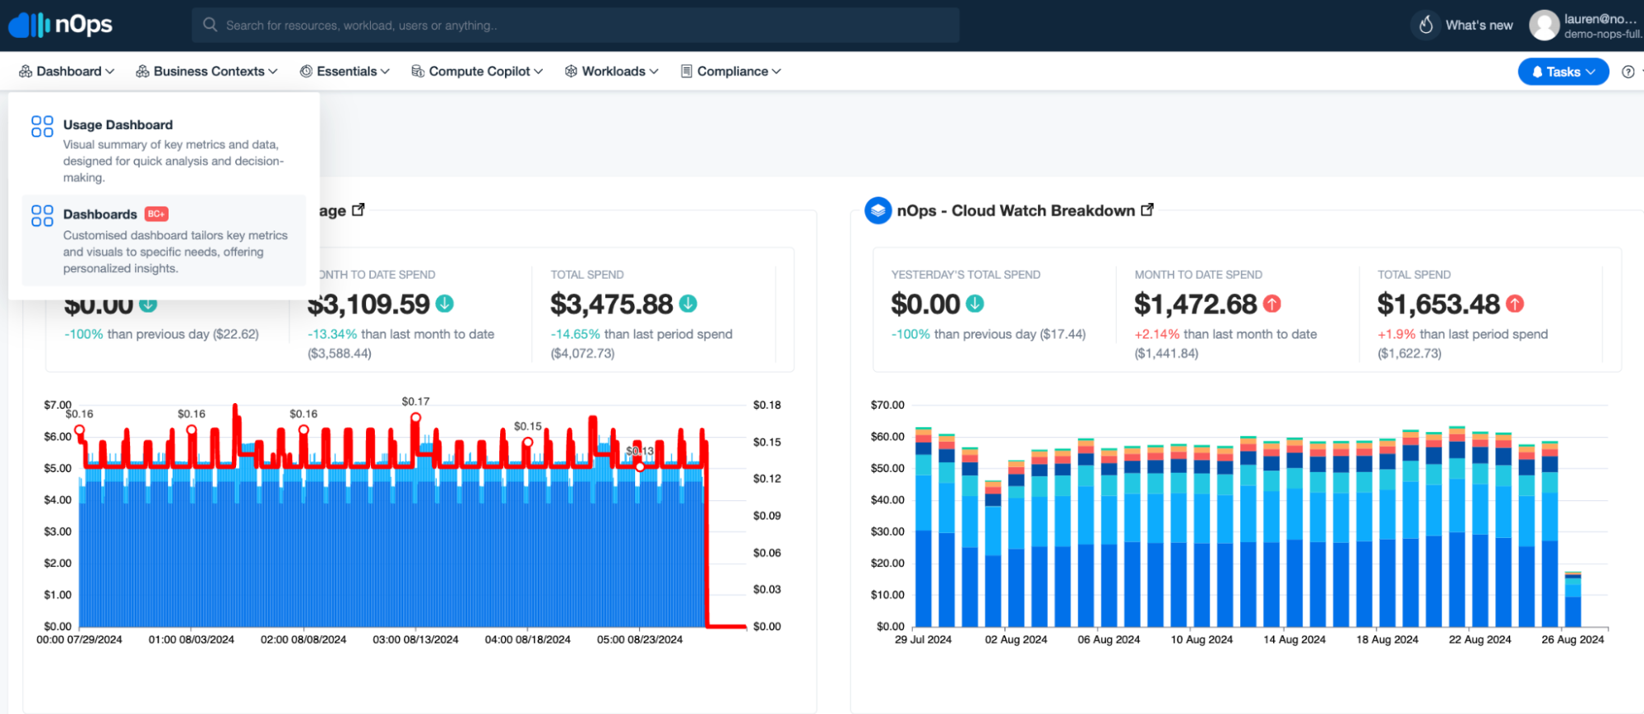Expand the Compute Copilot chevron
Image resolution: width=1644 pixels, height=714 pixels.
539,72
